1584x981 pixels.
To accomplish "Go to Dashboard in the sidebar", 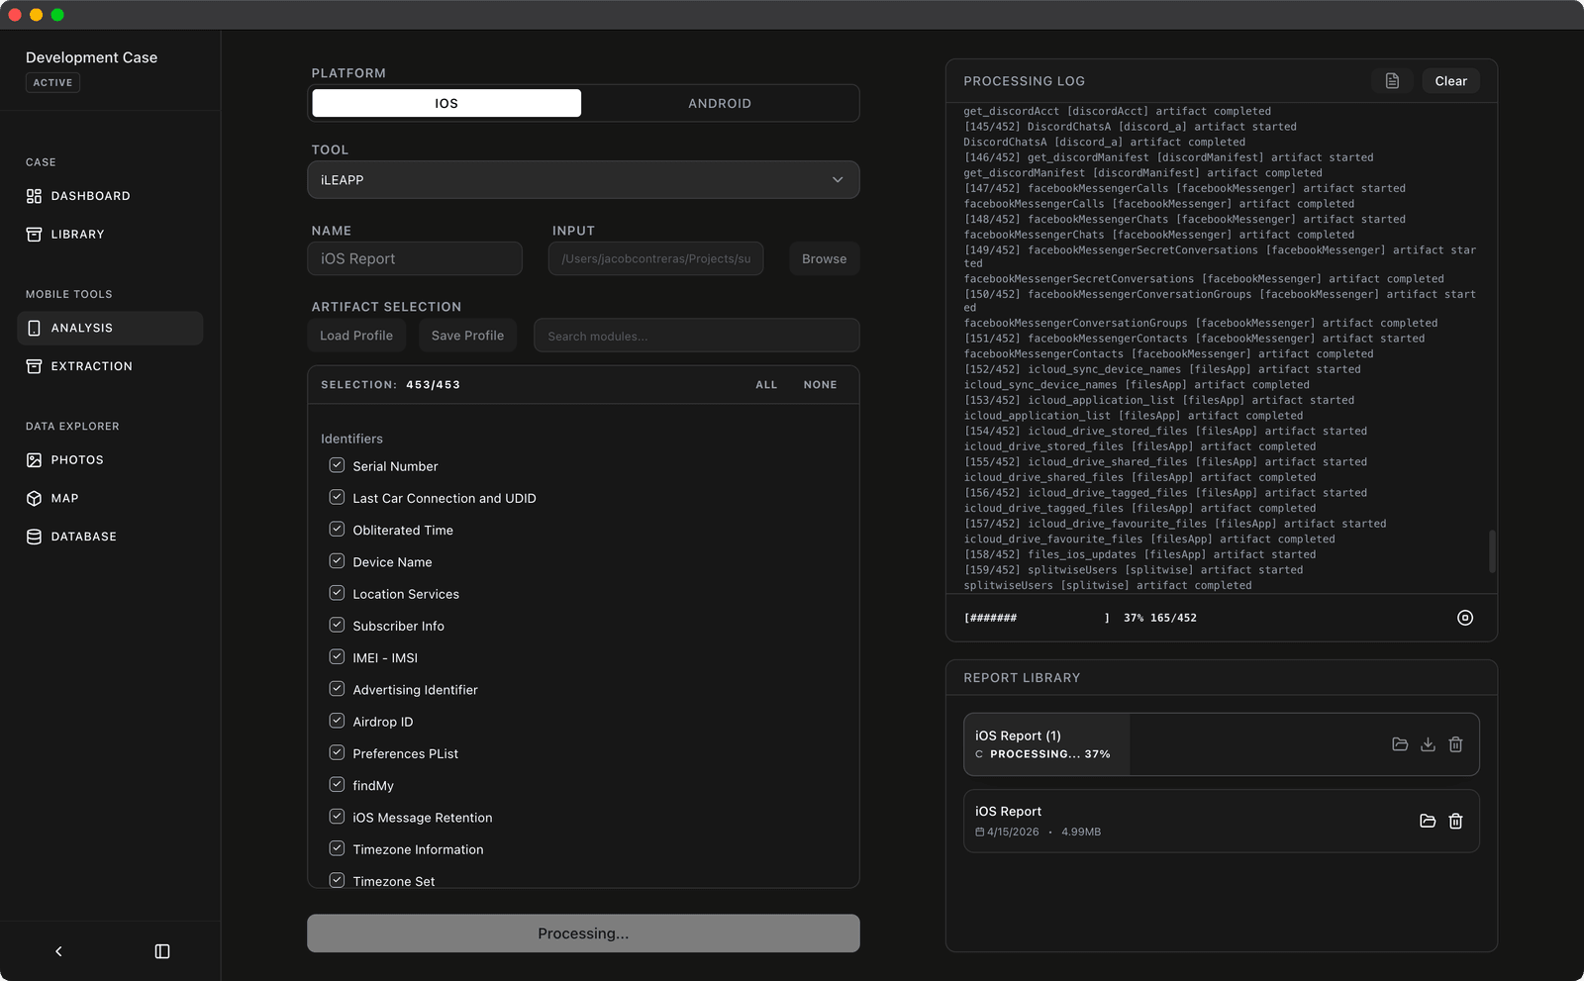I will pyautogui.click(x=110, y=196).
